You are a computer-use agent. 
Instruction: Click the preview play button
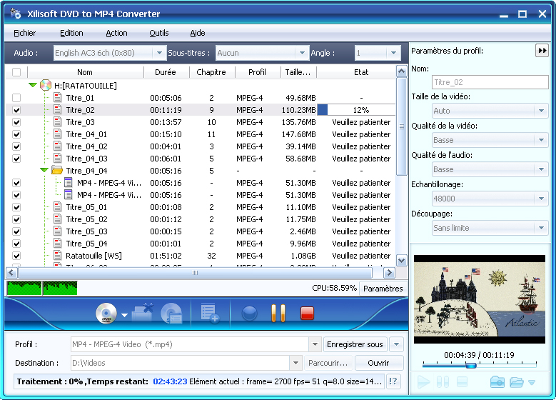coord(423,382)
